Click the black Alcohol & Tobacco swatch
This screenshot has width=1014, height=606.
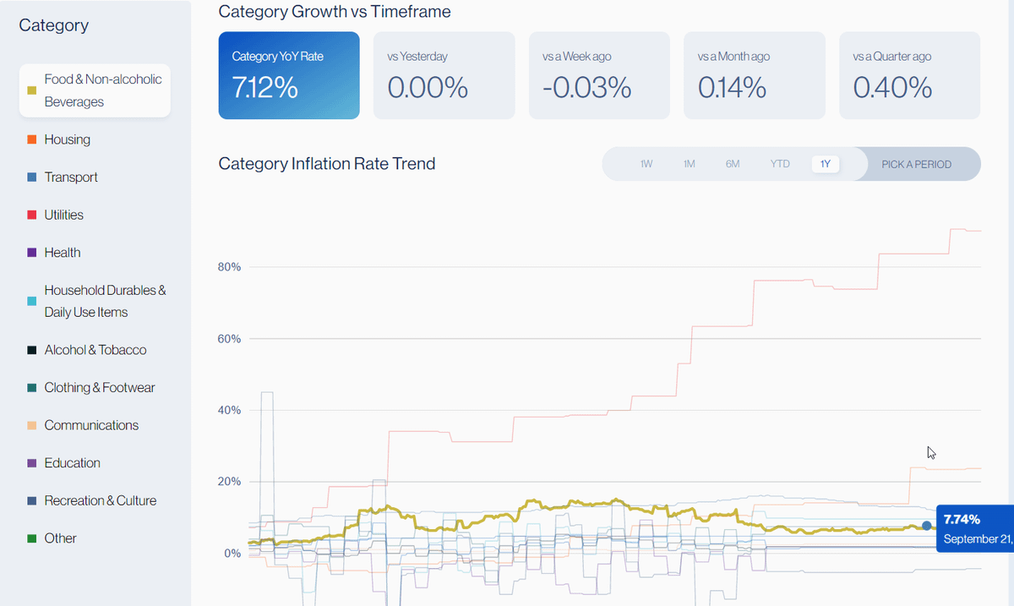[x=31, y=350]
